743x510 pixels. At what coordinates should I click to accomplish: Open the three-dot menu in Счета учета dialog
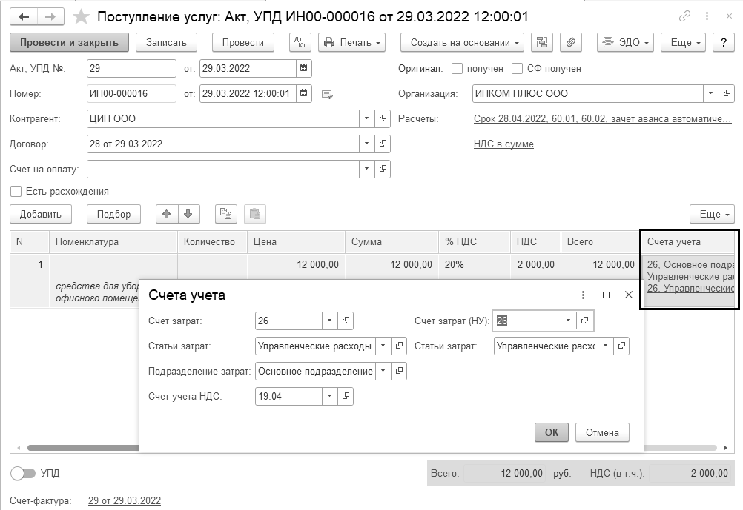[583, 295]
